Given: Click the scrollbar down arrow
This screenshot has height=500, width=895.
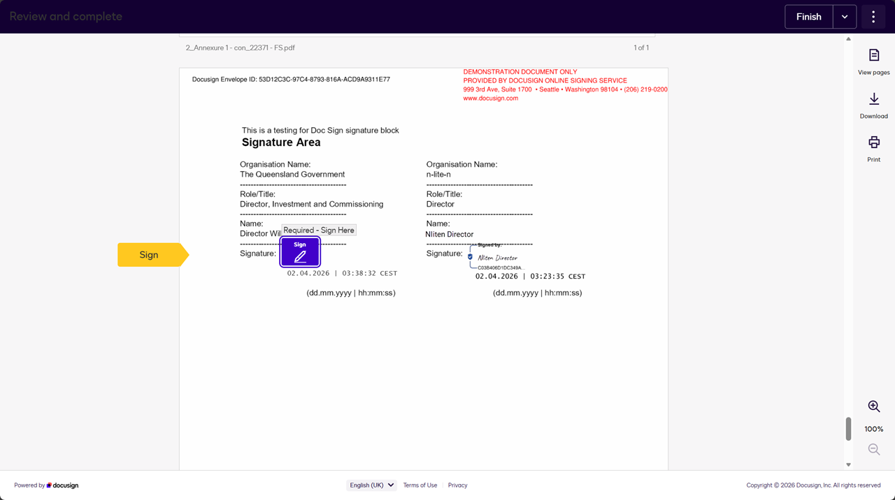Looking at the screenshot, I should [848, 464].
